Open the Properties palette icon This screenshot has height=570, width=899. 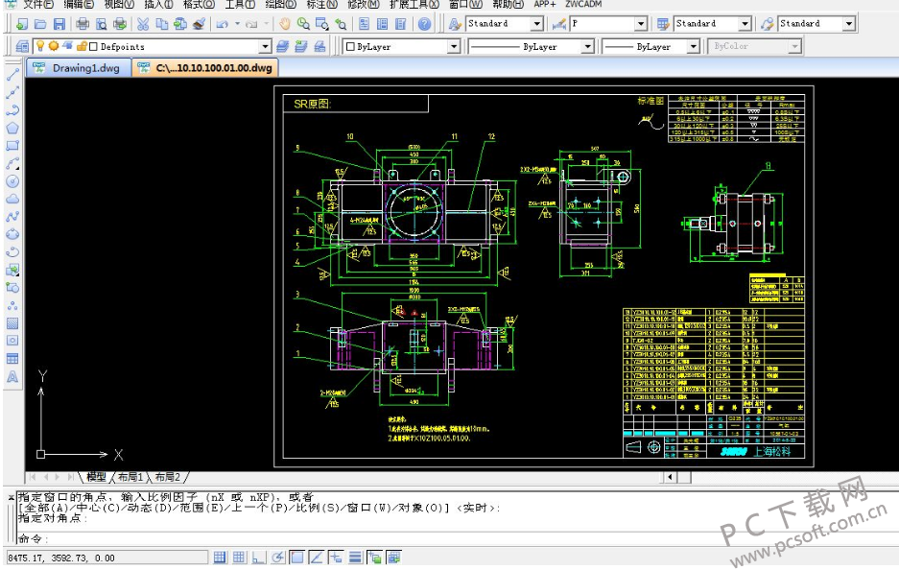pos(364,24)
